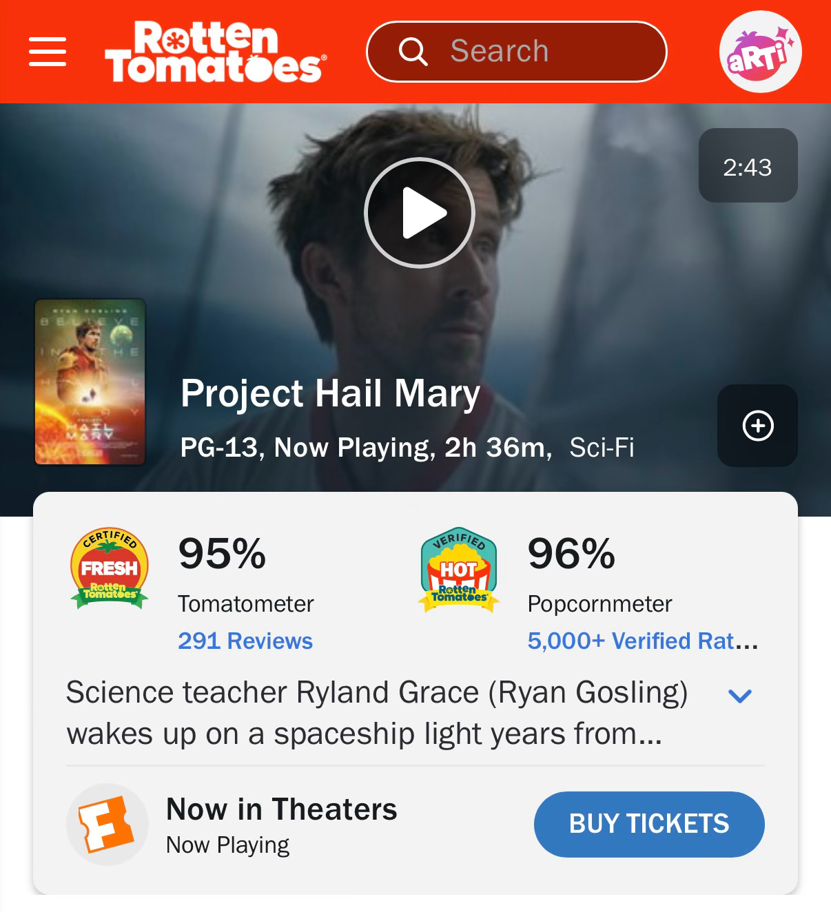Open the hamburger menu
The width and height of the screenshot is (831, 912).
pyautogui.click(x=48, y=52)
